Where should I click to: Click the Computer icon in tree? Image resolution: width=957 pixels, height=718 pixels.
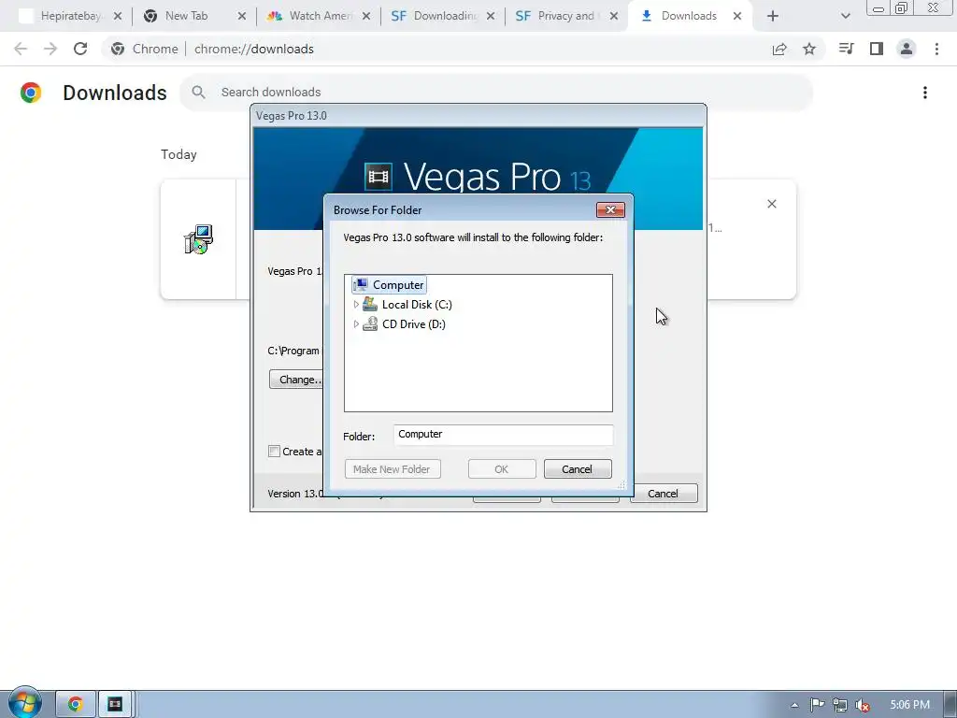pos(361,284)
